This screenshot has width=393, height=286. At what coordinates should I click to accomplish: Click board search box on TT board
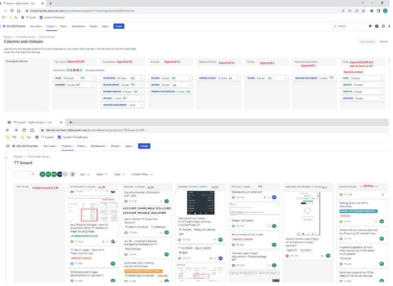[x=24, y=174]
